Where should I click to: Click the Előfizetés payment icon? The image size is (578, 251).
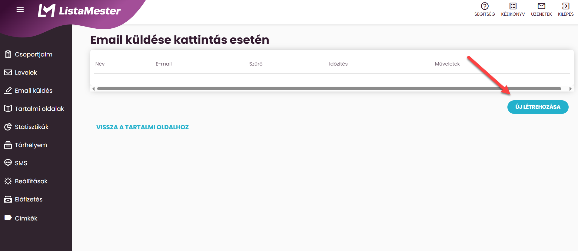pyautogui.click(x=8, y=199)
